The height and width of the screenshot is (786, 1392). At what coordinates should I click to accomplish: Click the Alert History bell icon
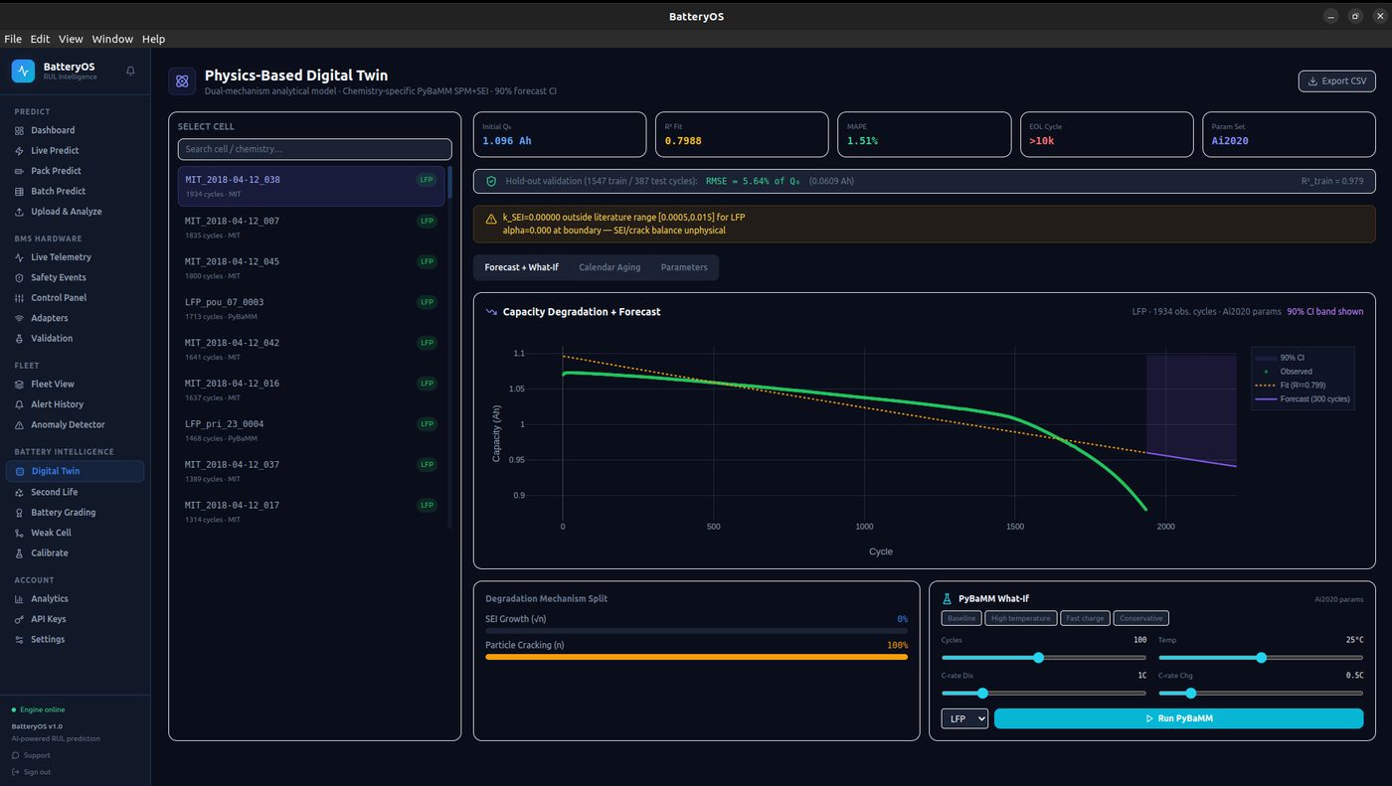[20, 404]
